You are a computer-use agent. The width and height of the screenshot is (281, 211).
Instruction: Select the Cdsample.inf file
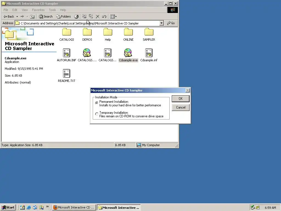pos(149,55)
